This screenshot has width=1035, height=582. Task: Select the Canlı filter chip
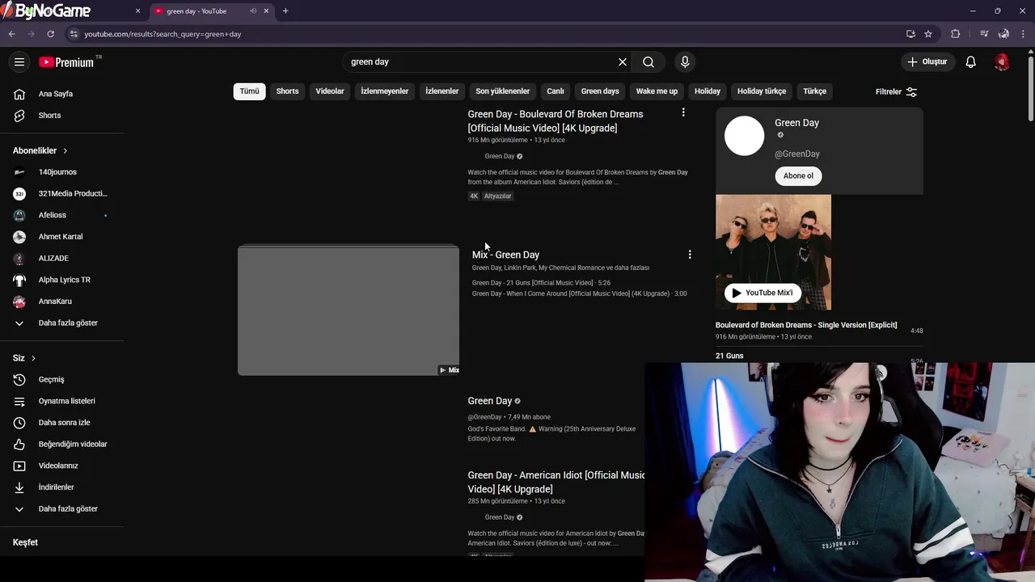(x=555, y=91)
